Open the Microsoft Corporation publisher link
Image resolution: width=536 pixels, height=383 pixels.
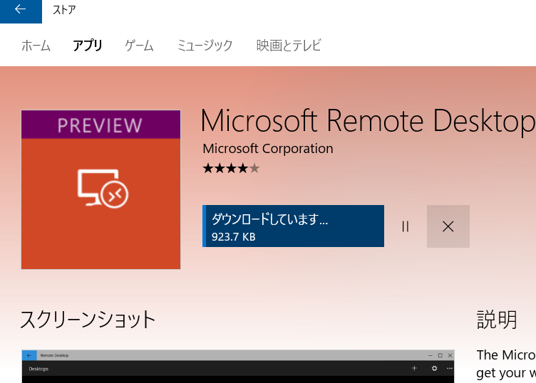[x=268, y=149]
